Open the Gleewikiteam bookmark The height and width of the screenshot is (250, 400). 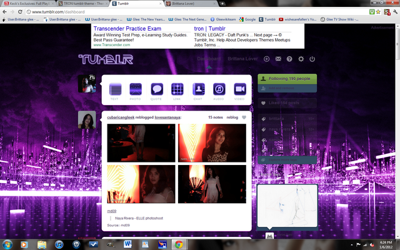pos(223,19)
